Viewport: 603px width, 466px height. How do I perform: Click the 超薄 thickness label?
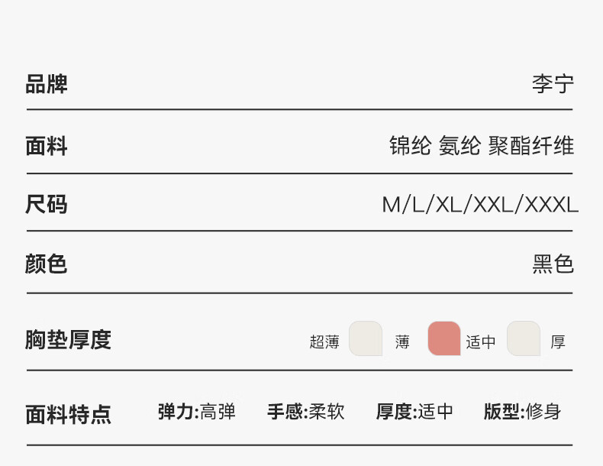pyautogui.click(x=324, y=342)
